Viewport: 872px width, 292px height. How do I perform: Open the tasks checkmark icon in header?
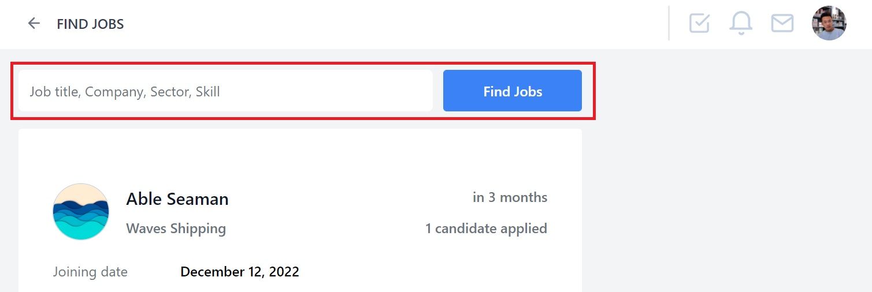pyautogui.click(x=699, y=23)
